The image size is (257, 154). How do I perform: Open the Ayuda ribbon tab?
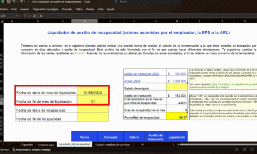click(111, 9)
